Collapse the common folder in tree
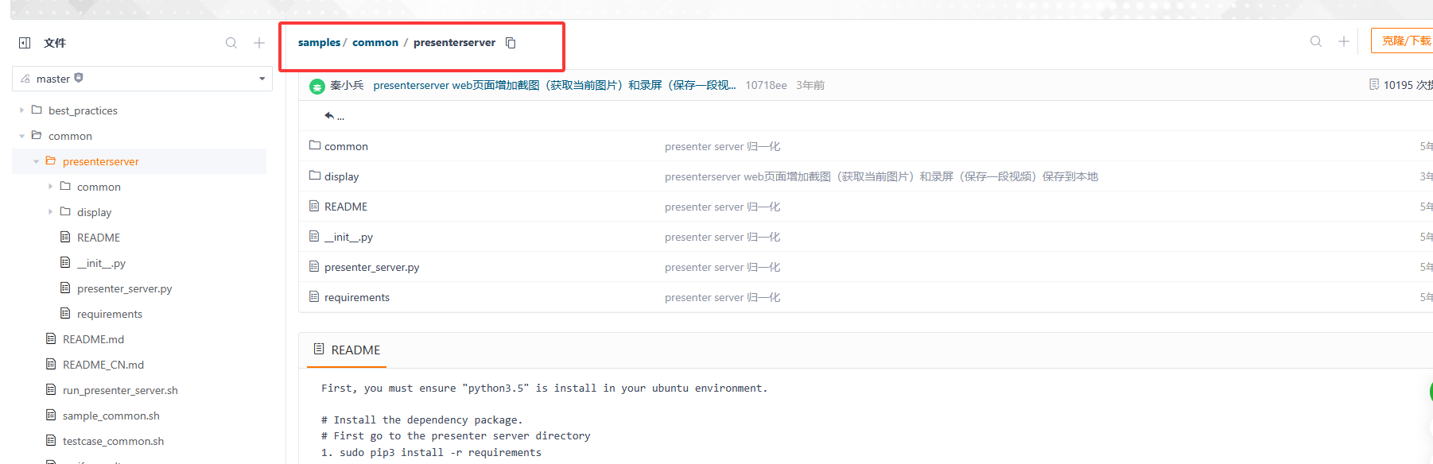 click(21, 136)
